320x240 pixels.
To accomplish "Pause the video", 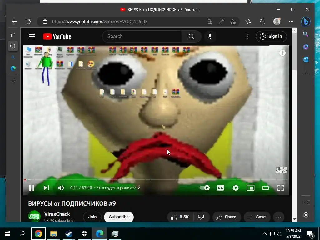I will coord(32,188).
